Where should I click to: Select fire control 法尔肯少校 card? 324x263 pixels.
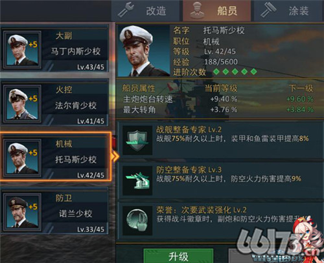54,103
